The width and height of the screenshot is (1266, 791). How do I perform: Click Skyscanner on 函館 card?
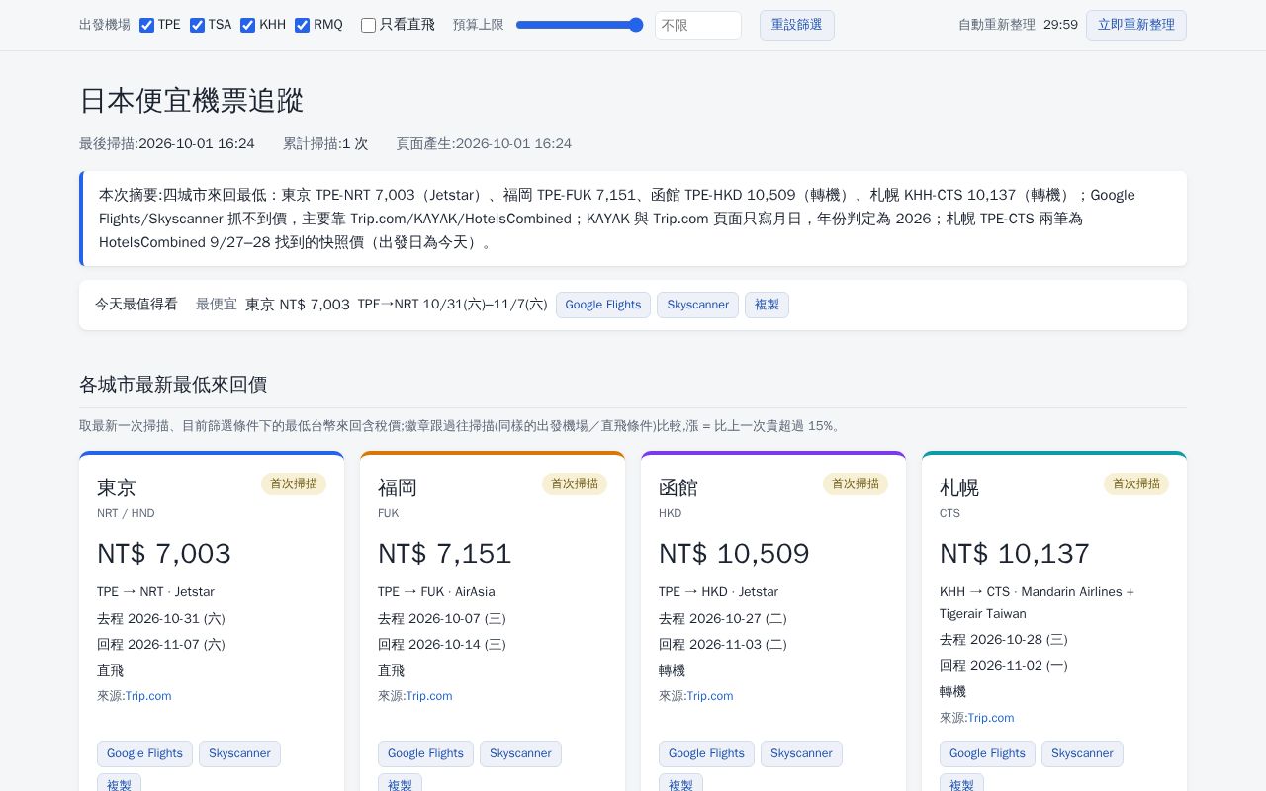click(x=801, y=753)
